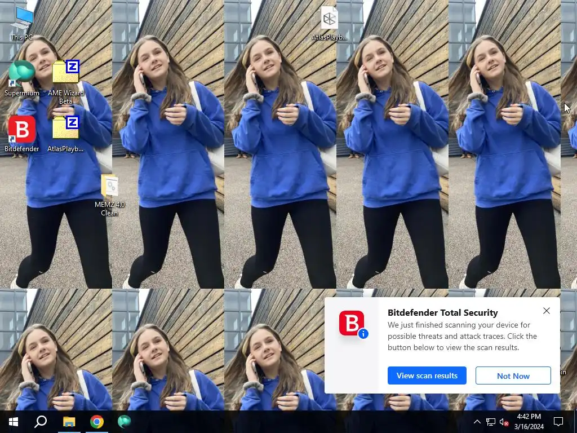This screenshot has width=577, height=433.
Task: Click View scan results button
Action: point(427,375)
